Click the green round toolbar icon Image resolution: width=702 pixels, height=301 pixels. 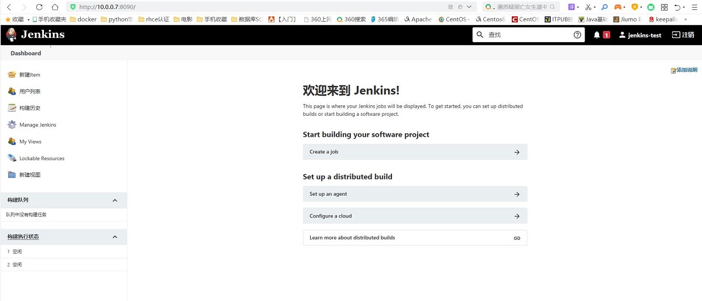click(651, 7)
